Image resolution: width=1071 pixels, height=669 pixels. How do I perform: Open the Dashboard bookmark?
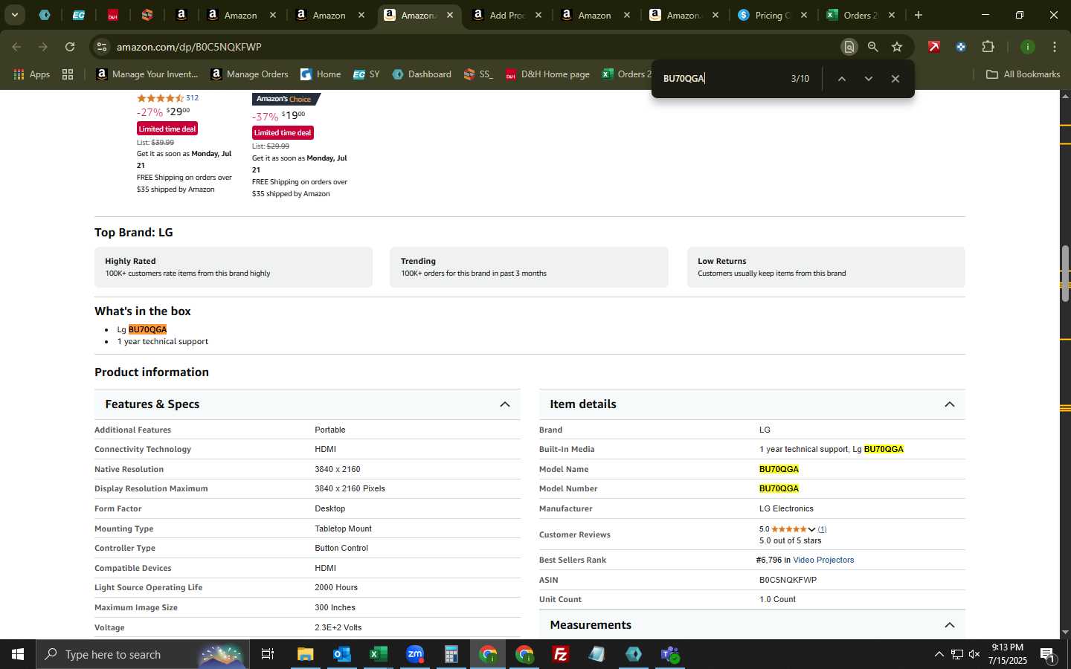(422, 74)
